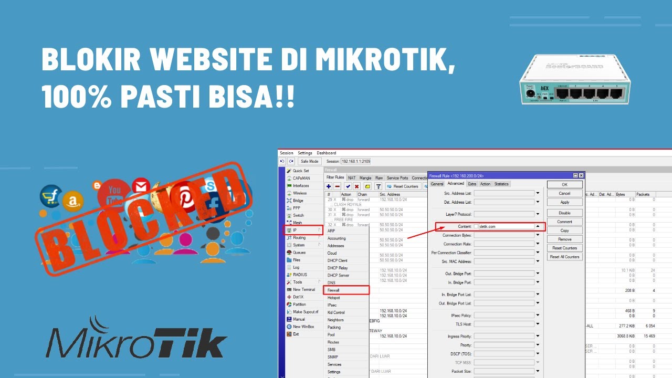The height and width of the screenshot is (378, 672).
Task: Toggle the Content invert checkbox
Action: click(476, 226)
